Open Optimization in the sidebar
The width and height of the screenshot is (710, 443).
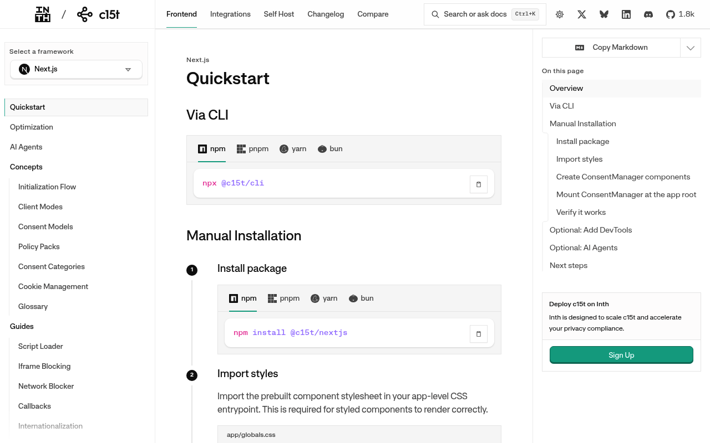click(76, 127)
